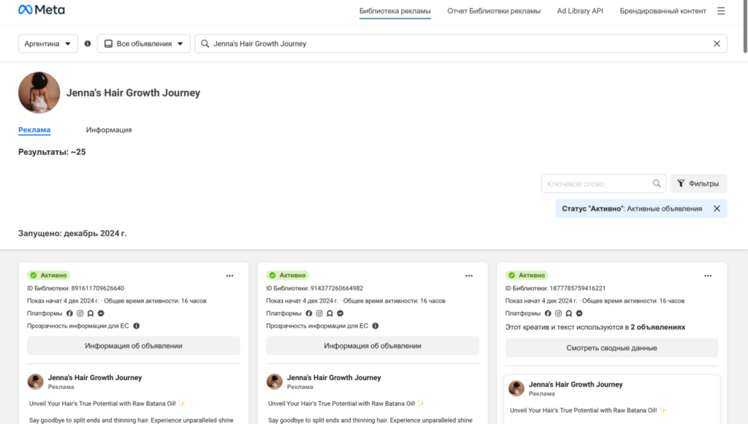The width and height of the screenshot is (748, 424).
Task: Open the hamburger menu icon
Action: (721, 11)
